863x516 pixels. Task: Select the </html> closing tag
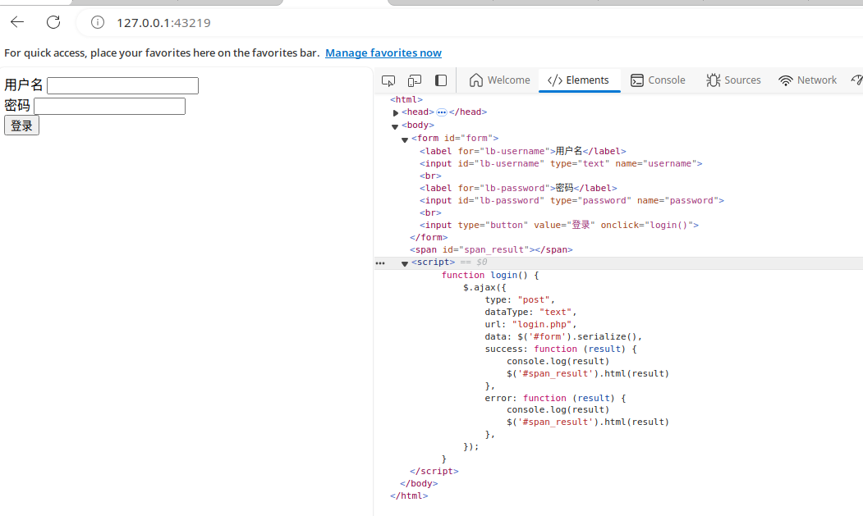tap(409, 495)
